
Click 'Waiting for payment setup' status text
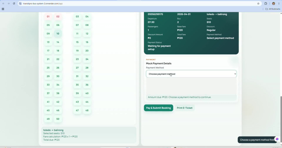pyautogui.click(x=159, y=48)
